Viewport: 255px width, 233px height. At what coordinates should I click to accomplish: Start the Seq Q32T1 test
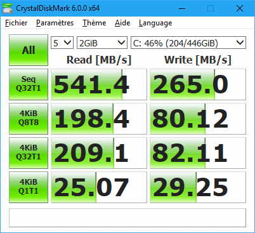click(x=29, y=84)
